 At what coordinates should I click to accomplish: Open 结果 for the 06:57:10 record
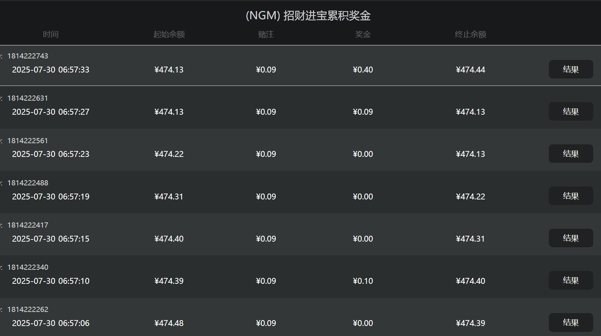click(x=571, y=280)
